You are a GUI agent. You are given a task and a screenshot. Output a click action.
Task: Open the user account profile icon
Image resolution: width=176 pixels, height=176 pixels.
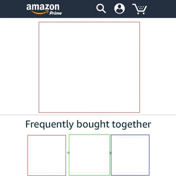120,8
